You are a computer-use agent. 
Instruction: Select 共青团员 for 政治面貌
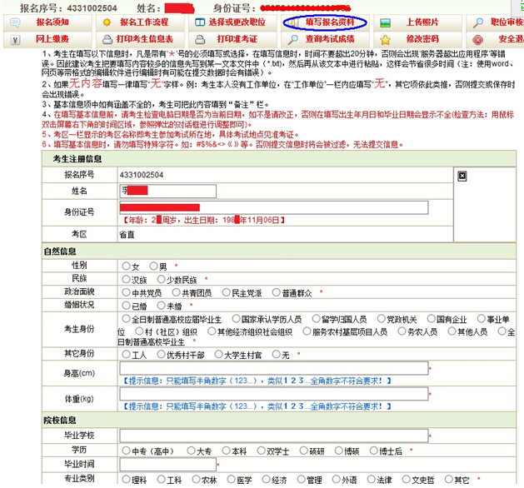point(176,292)
